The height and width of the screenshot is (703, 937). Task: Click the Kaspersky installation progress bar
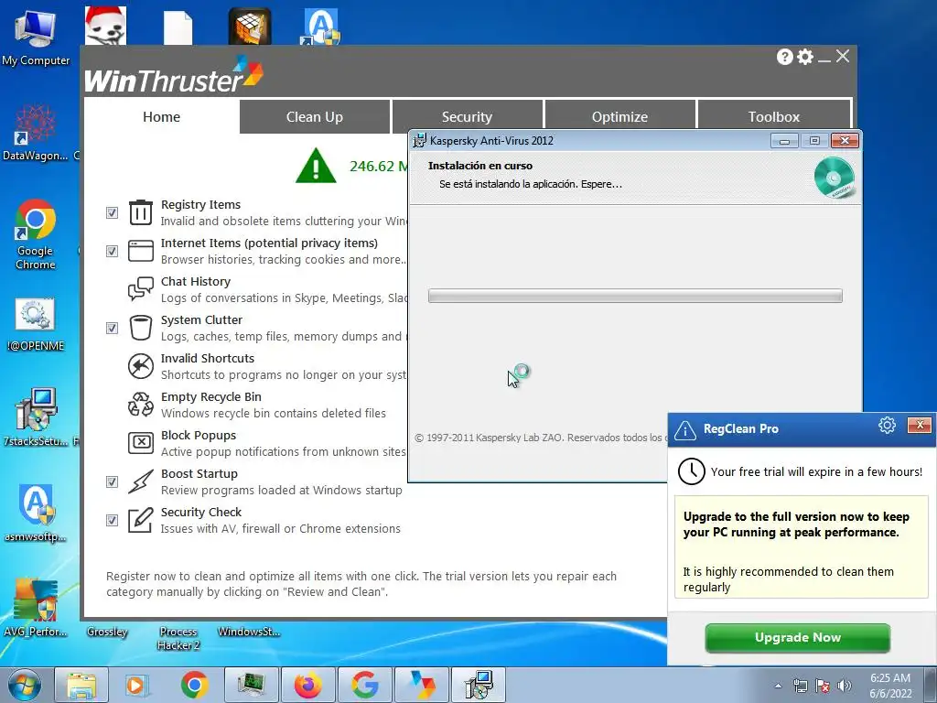point(635,296)
